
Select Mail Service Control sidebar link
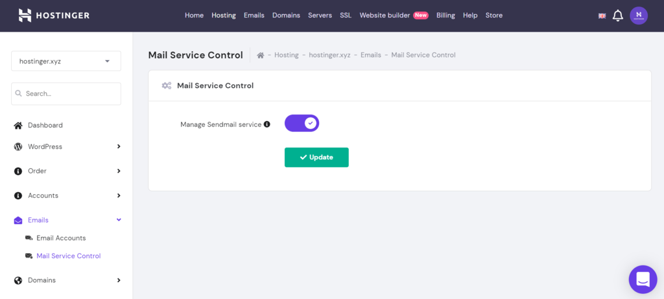point(69,256)
